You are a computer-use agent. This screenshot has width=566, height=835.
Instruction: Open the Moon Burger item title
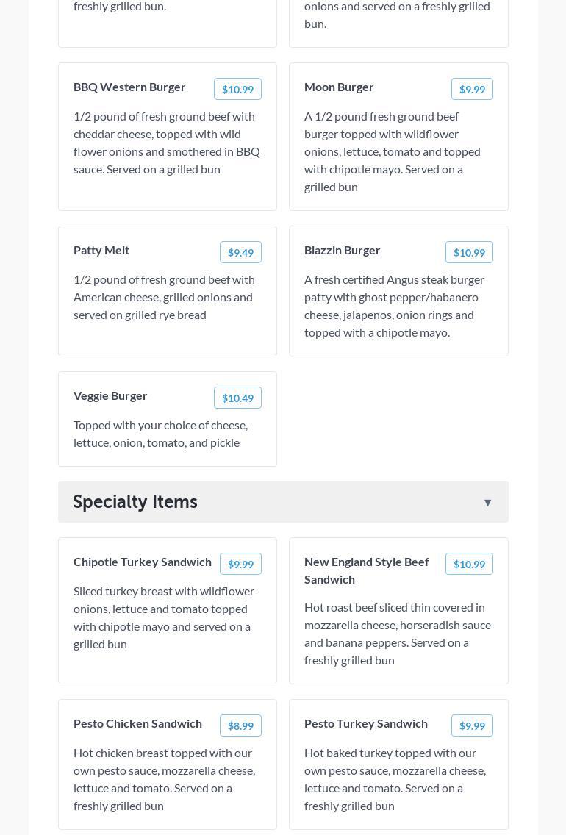(x=339, y=87)
